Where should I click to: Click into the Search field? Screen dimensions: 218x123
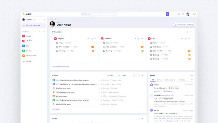pyautogui.click(x=98, y=14)
